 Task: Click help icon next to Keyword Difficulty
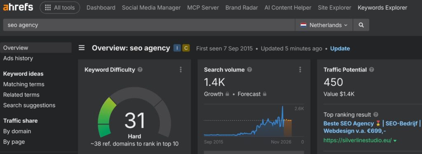point(140,69)
